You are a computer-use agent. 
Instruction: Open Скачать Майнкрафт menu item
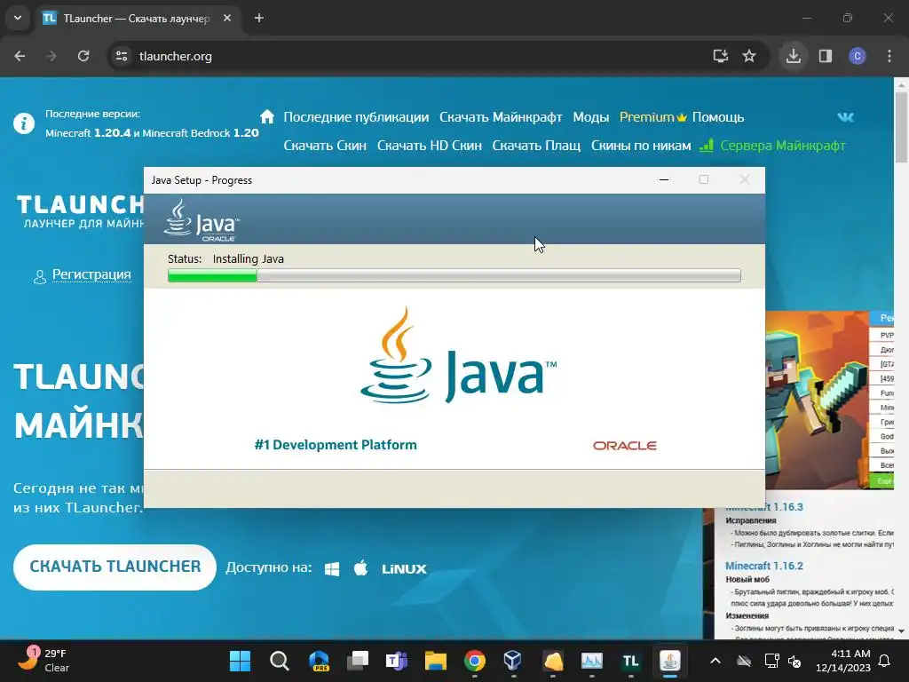[501, 117]
